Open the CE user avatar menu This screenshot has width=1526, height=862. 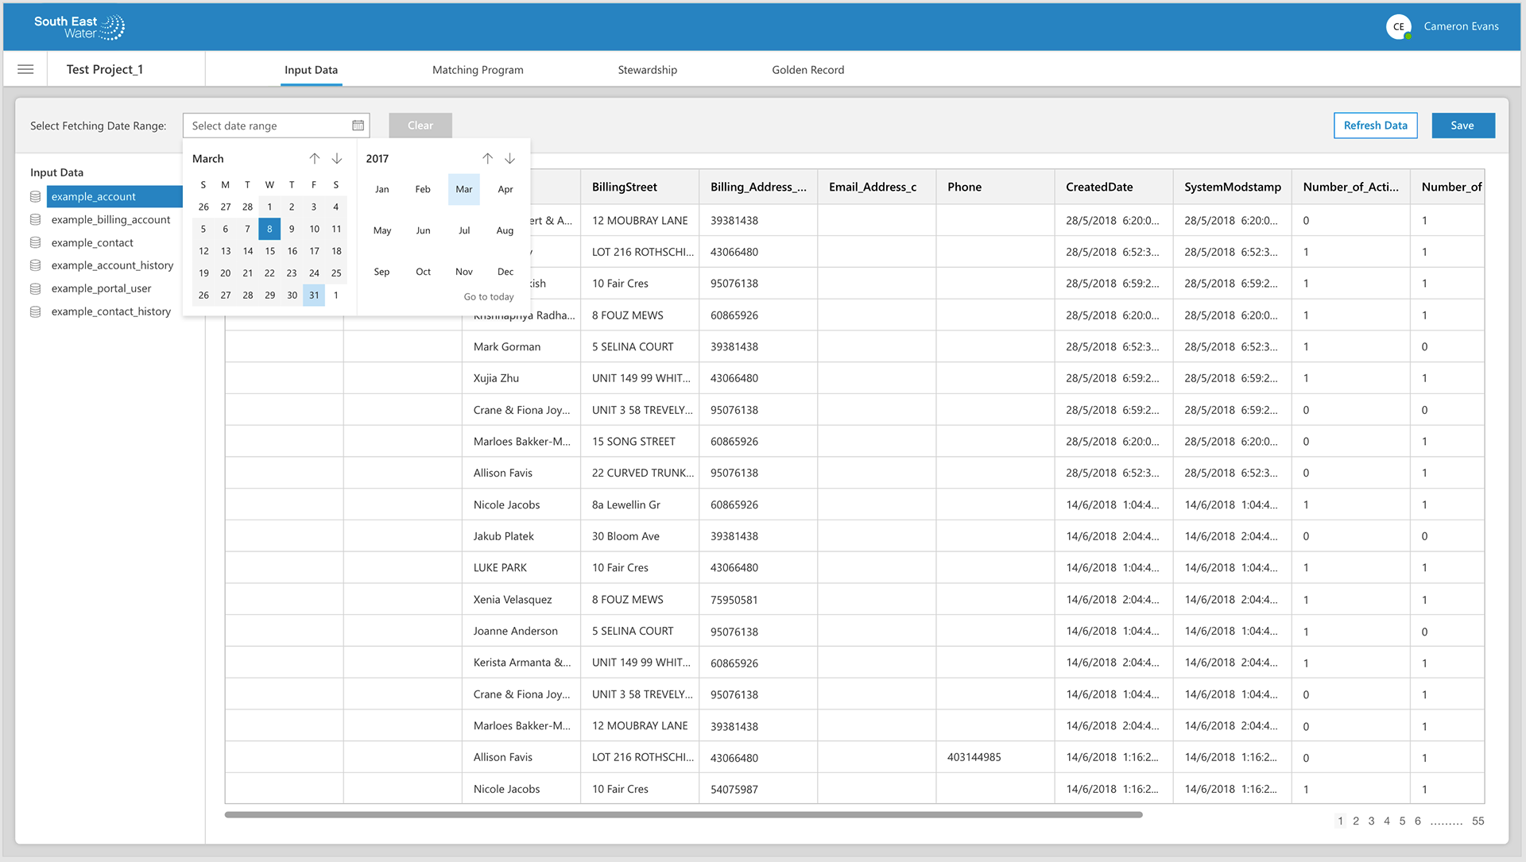(1399, 26)
